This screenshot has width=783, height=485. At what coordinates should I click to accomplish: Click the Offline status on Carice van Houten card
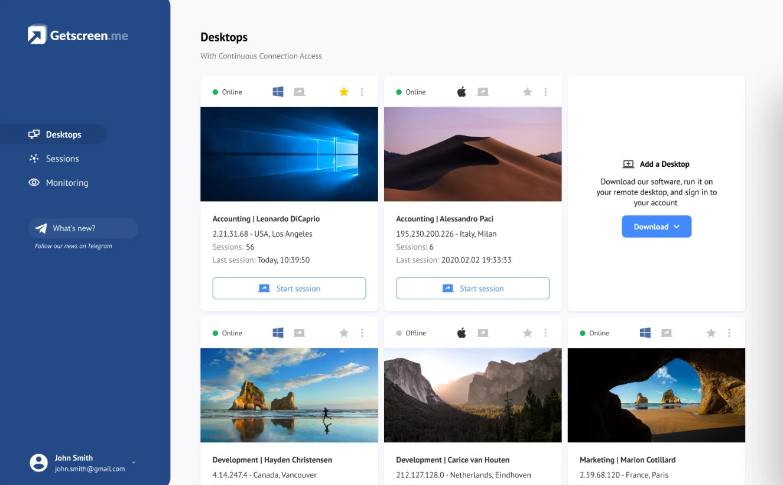[x=411, y=333]
